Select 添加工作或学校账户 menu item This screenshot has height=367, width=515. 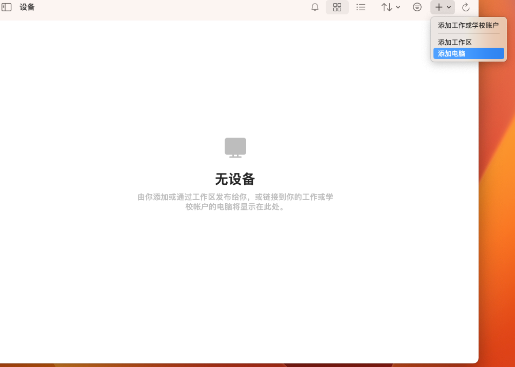tap(468, 25)
